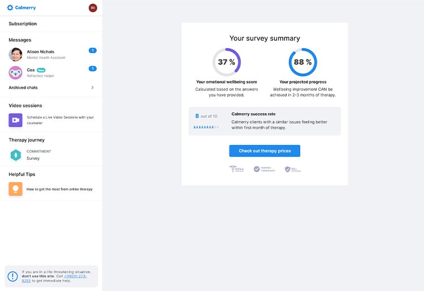424x291 pixels.
Task: Click Reflection helper subtitle
Action: coord(41,76)
